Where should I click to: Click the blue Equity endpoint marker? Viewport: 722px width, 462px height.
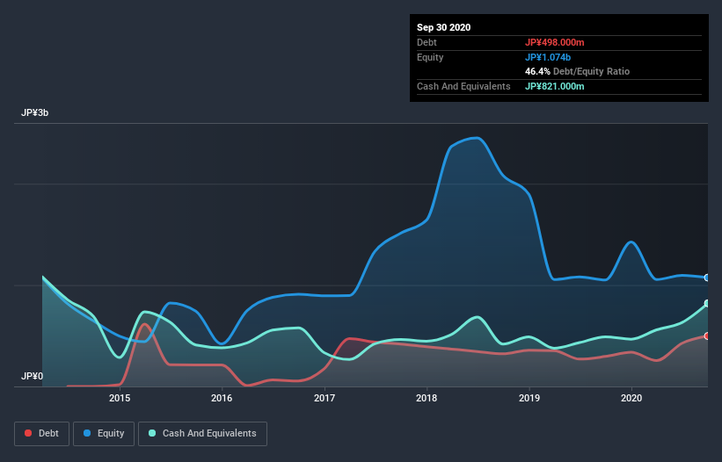point(707,278)
